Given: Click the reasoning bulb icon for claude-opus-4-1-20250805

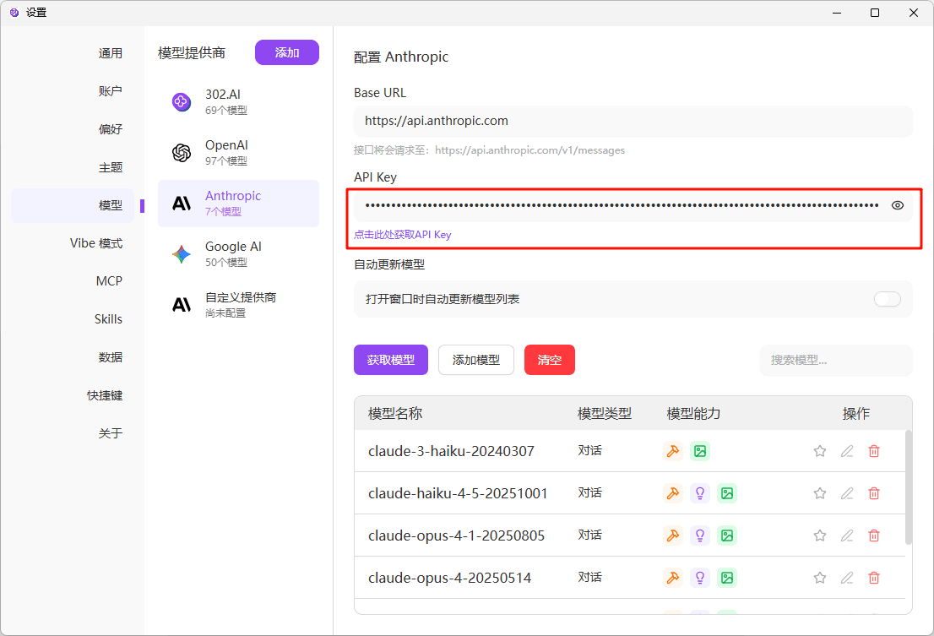Looking at the screenshot, I should point(700,535).
